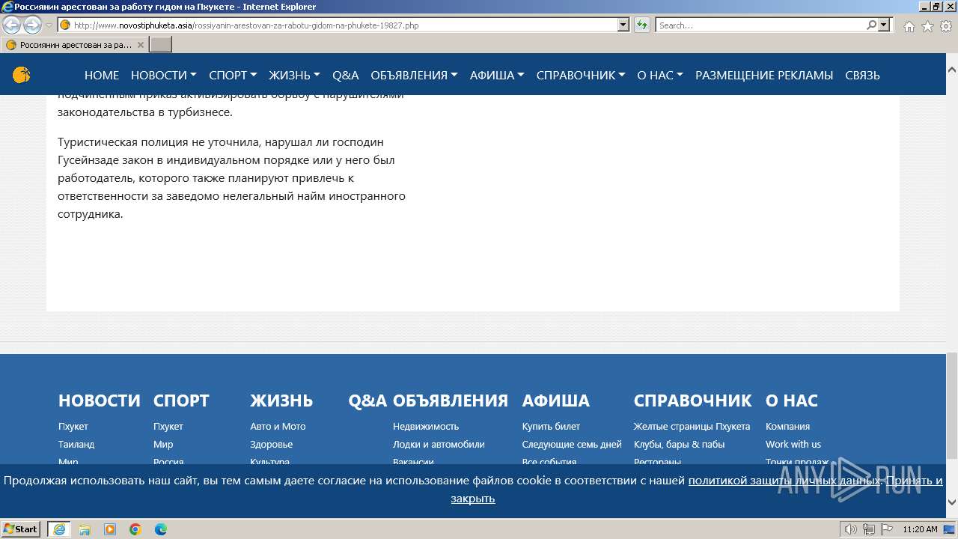Expand the О НАС navbar dropdown
This screenshot has width=958, height=539.
tap(660, 75)
